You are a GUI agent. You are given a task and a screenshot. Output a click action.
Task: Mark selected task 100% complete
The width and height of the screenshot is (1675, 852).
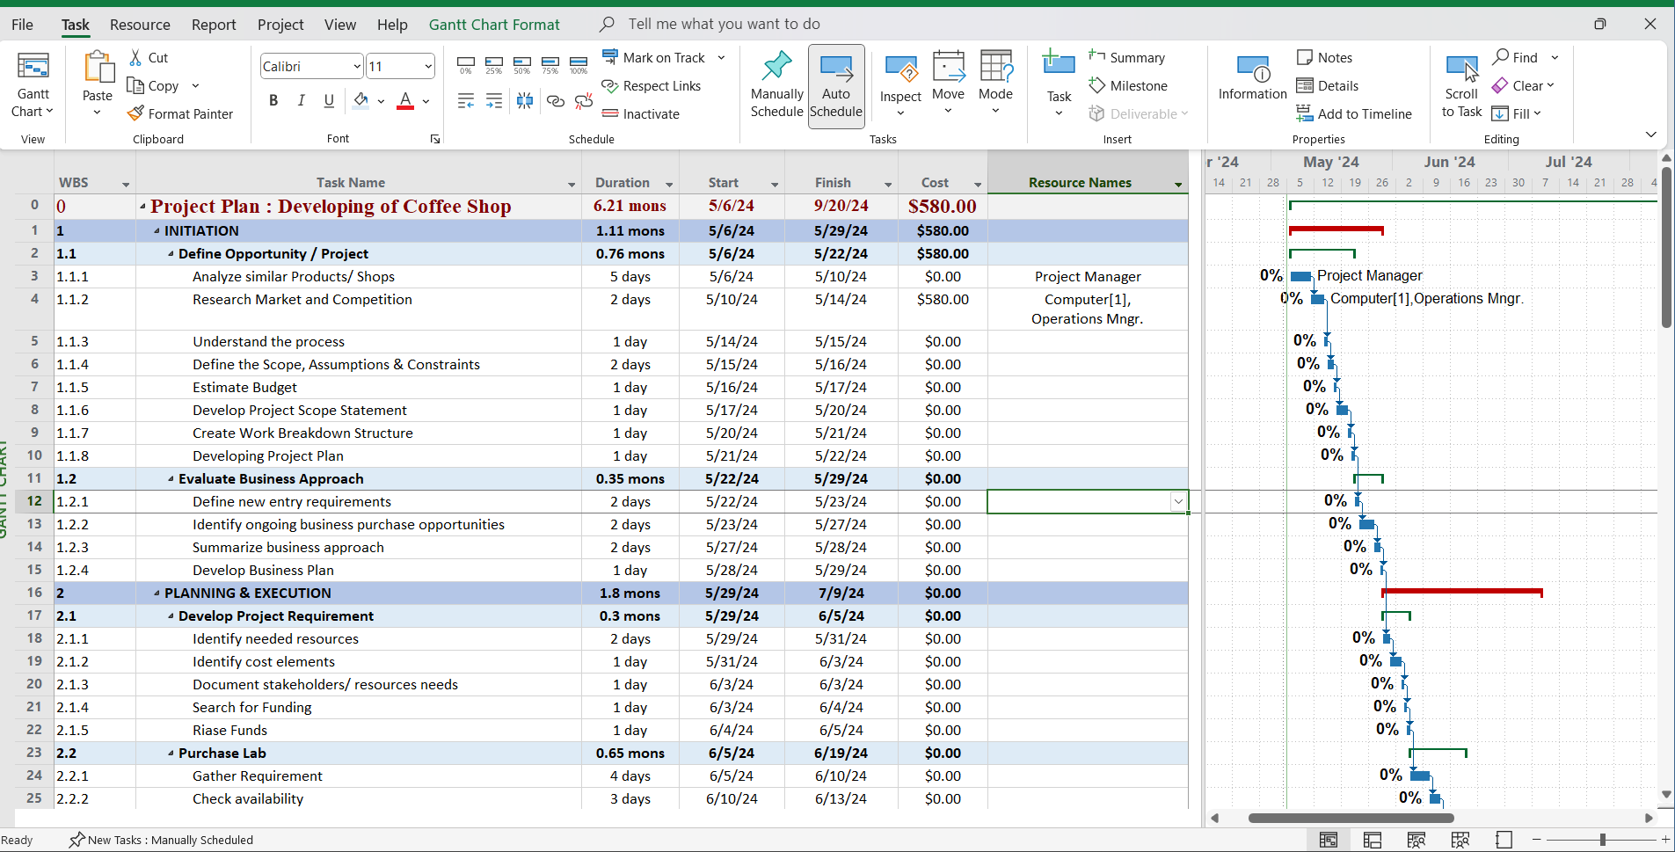pyautogui.click(x=579, y=62)
